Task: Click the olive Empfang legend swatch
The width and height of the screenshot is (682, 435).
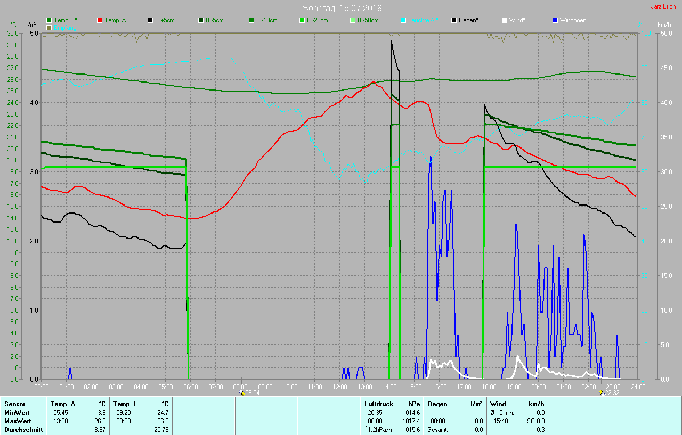Action: point(50,27)
